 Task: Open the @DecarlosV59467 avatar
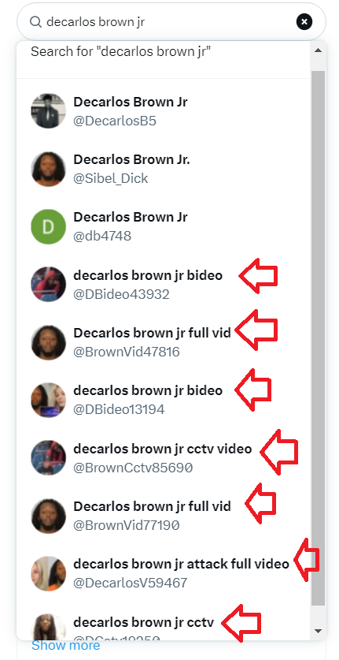48,573
